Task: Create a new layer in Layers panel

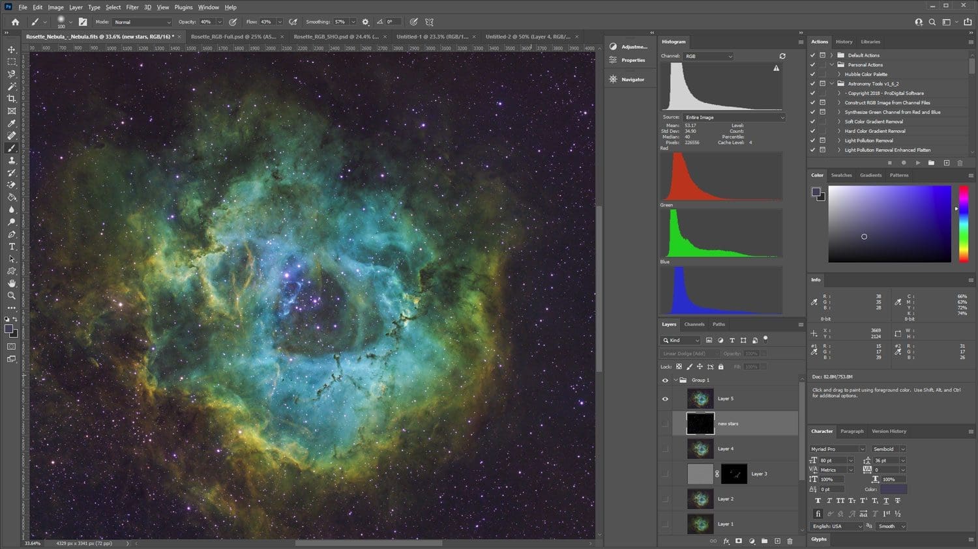Action: (x=777, y=541)
